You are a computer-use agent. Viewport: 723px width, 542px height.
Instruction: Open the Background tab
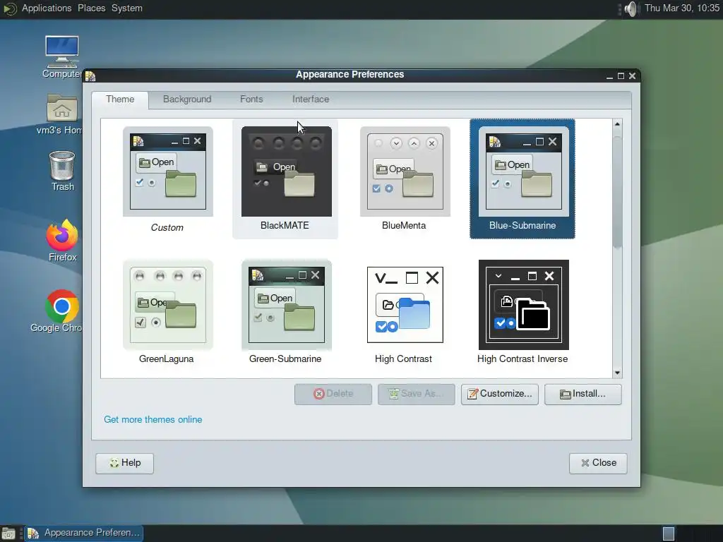click(x=187, y=100)
